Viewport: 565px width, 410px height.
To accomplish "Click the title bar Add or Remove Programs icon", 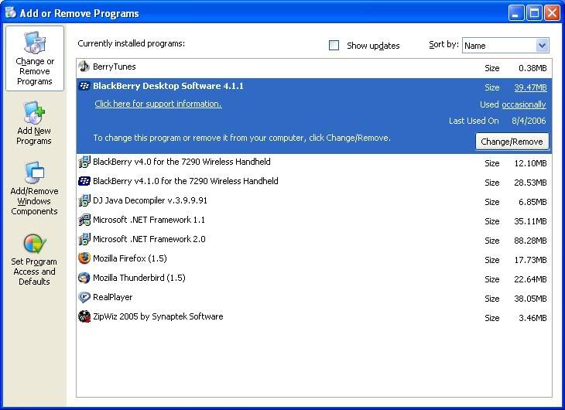I will point(11,12).
